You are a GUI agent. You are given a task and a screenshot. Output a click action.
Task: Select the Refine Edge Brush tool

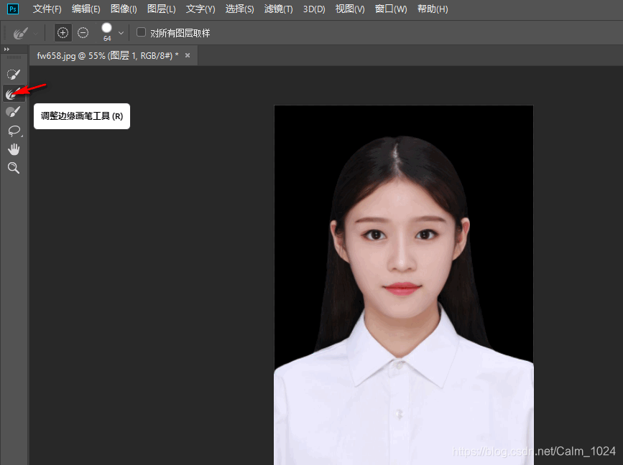click(x=13, y=93)
